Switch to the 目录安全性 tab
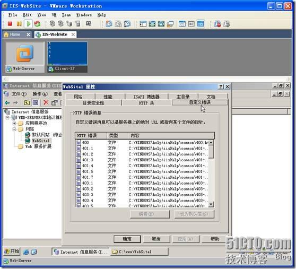Viewport: 296px width, 269px height. (93, 103)
